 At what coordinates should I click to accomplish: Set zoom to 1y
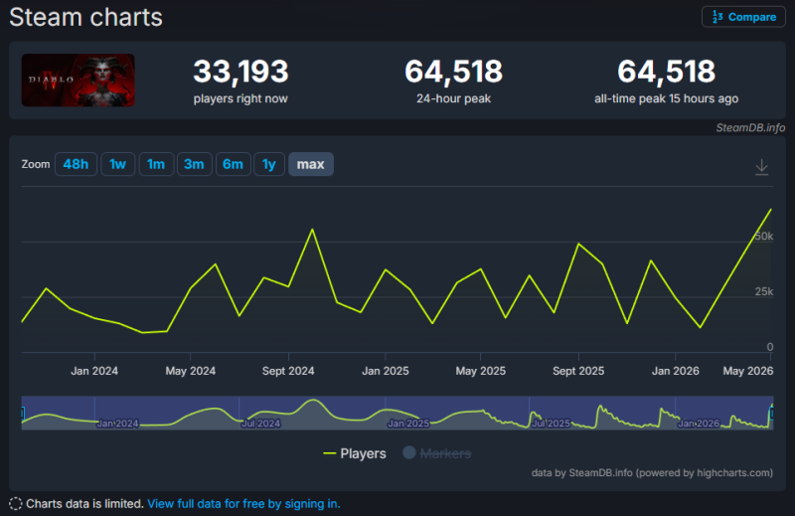click(x=268, y=164)
